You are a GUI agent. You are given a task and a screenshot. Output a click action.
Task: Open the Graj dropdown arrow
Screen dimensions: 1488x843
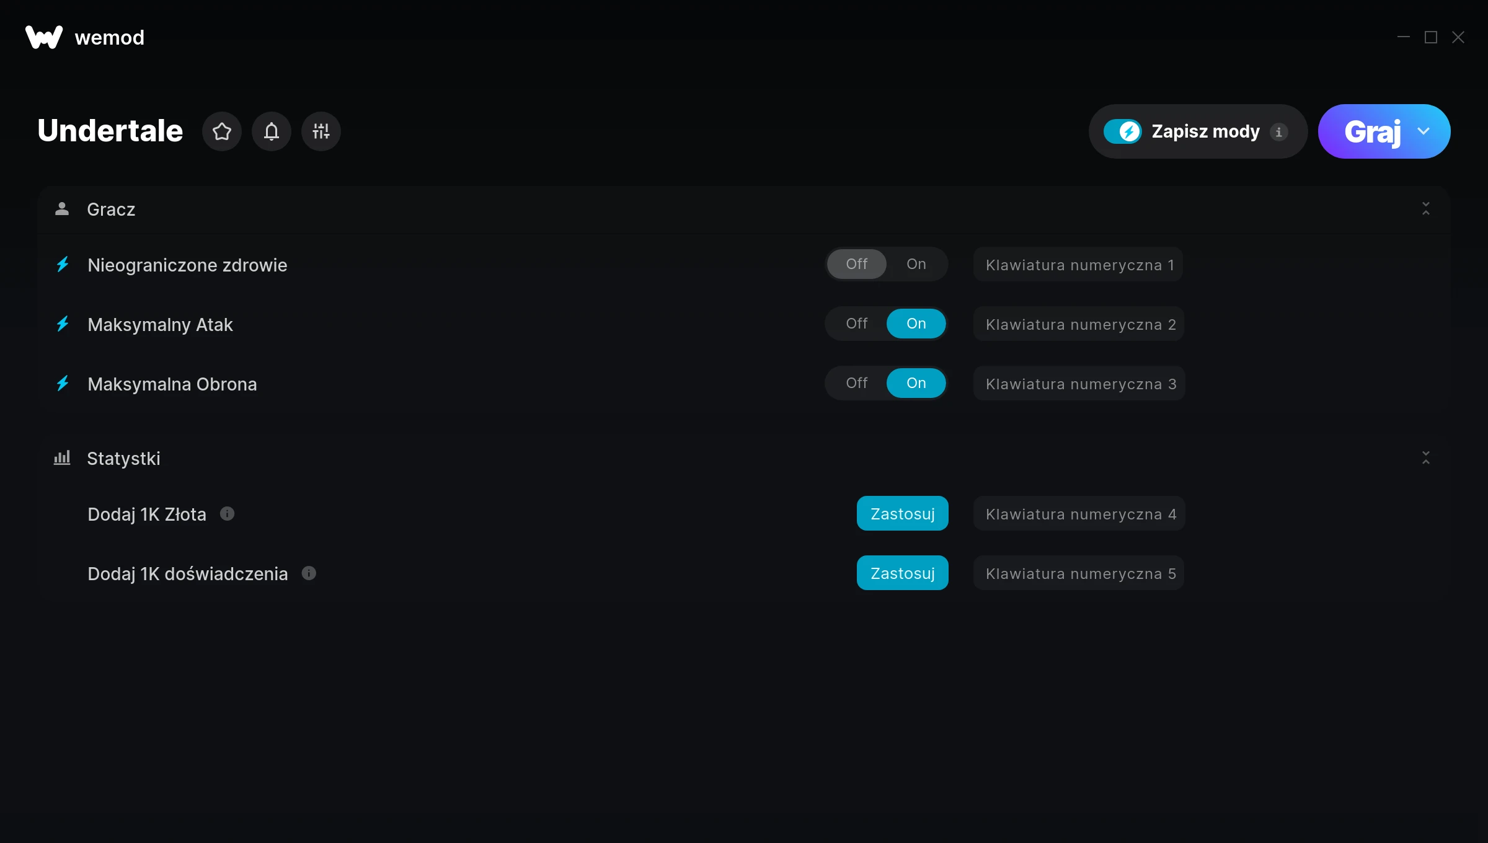[1424, 131]
